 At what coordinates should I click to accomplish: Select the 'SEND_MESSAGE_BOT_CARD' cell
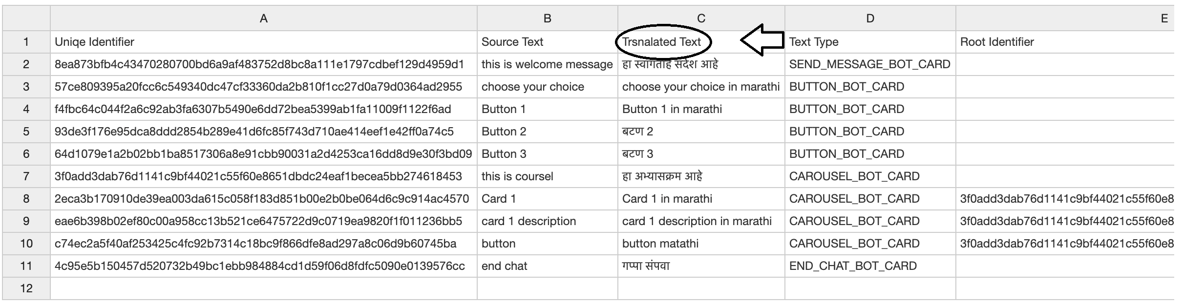click(x=869, y=64)
